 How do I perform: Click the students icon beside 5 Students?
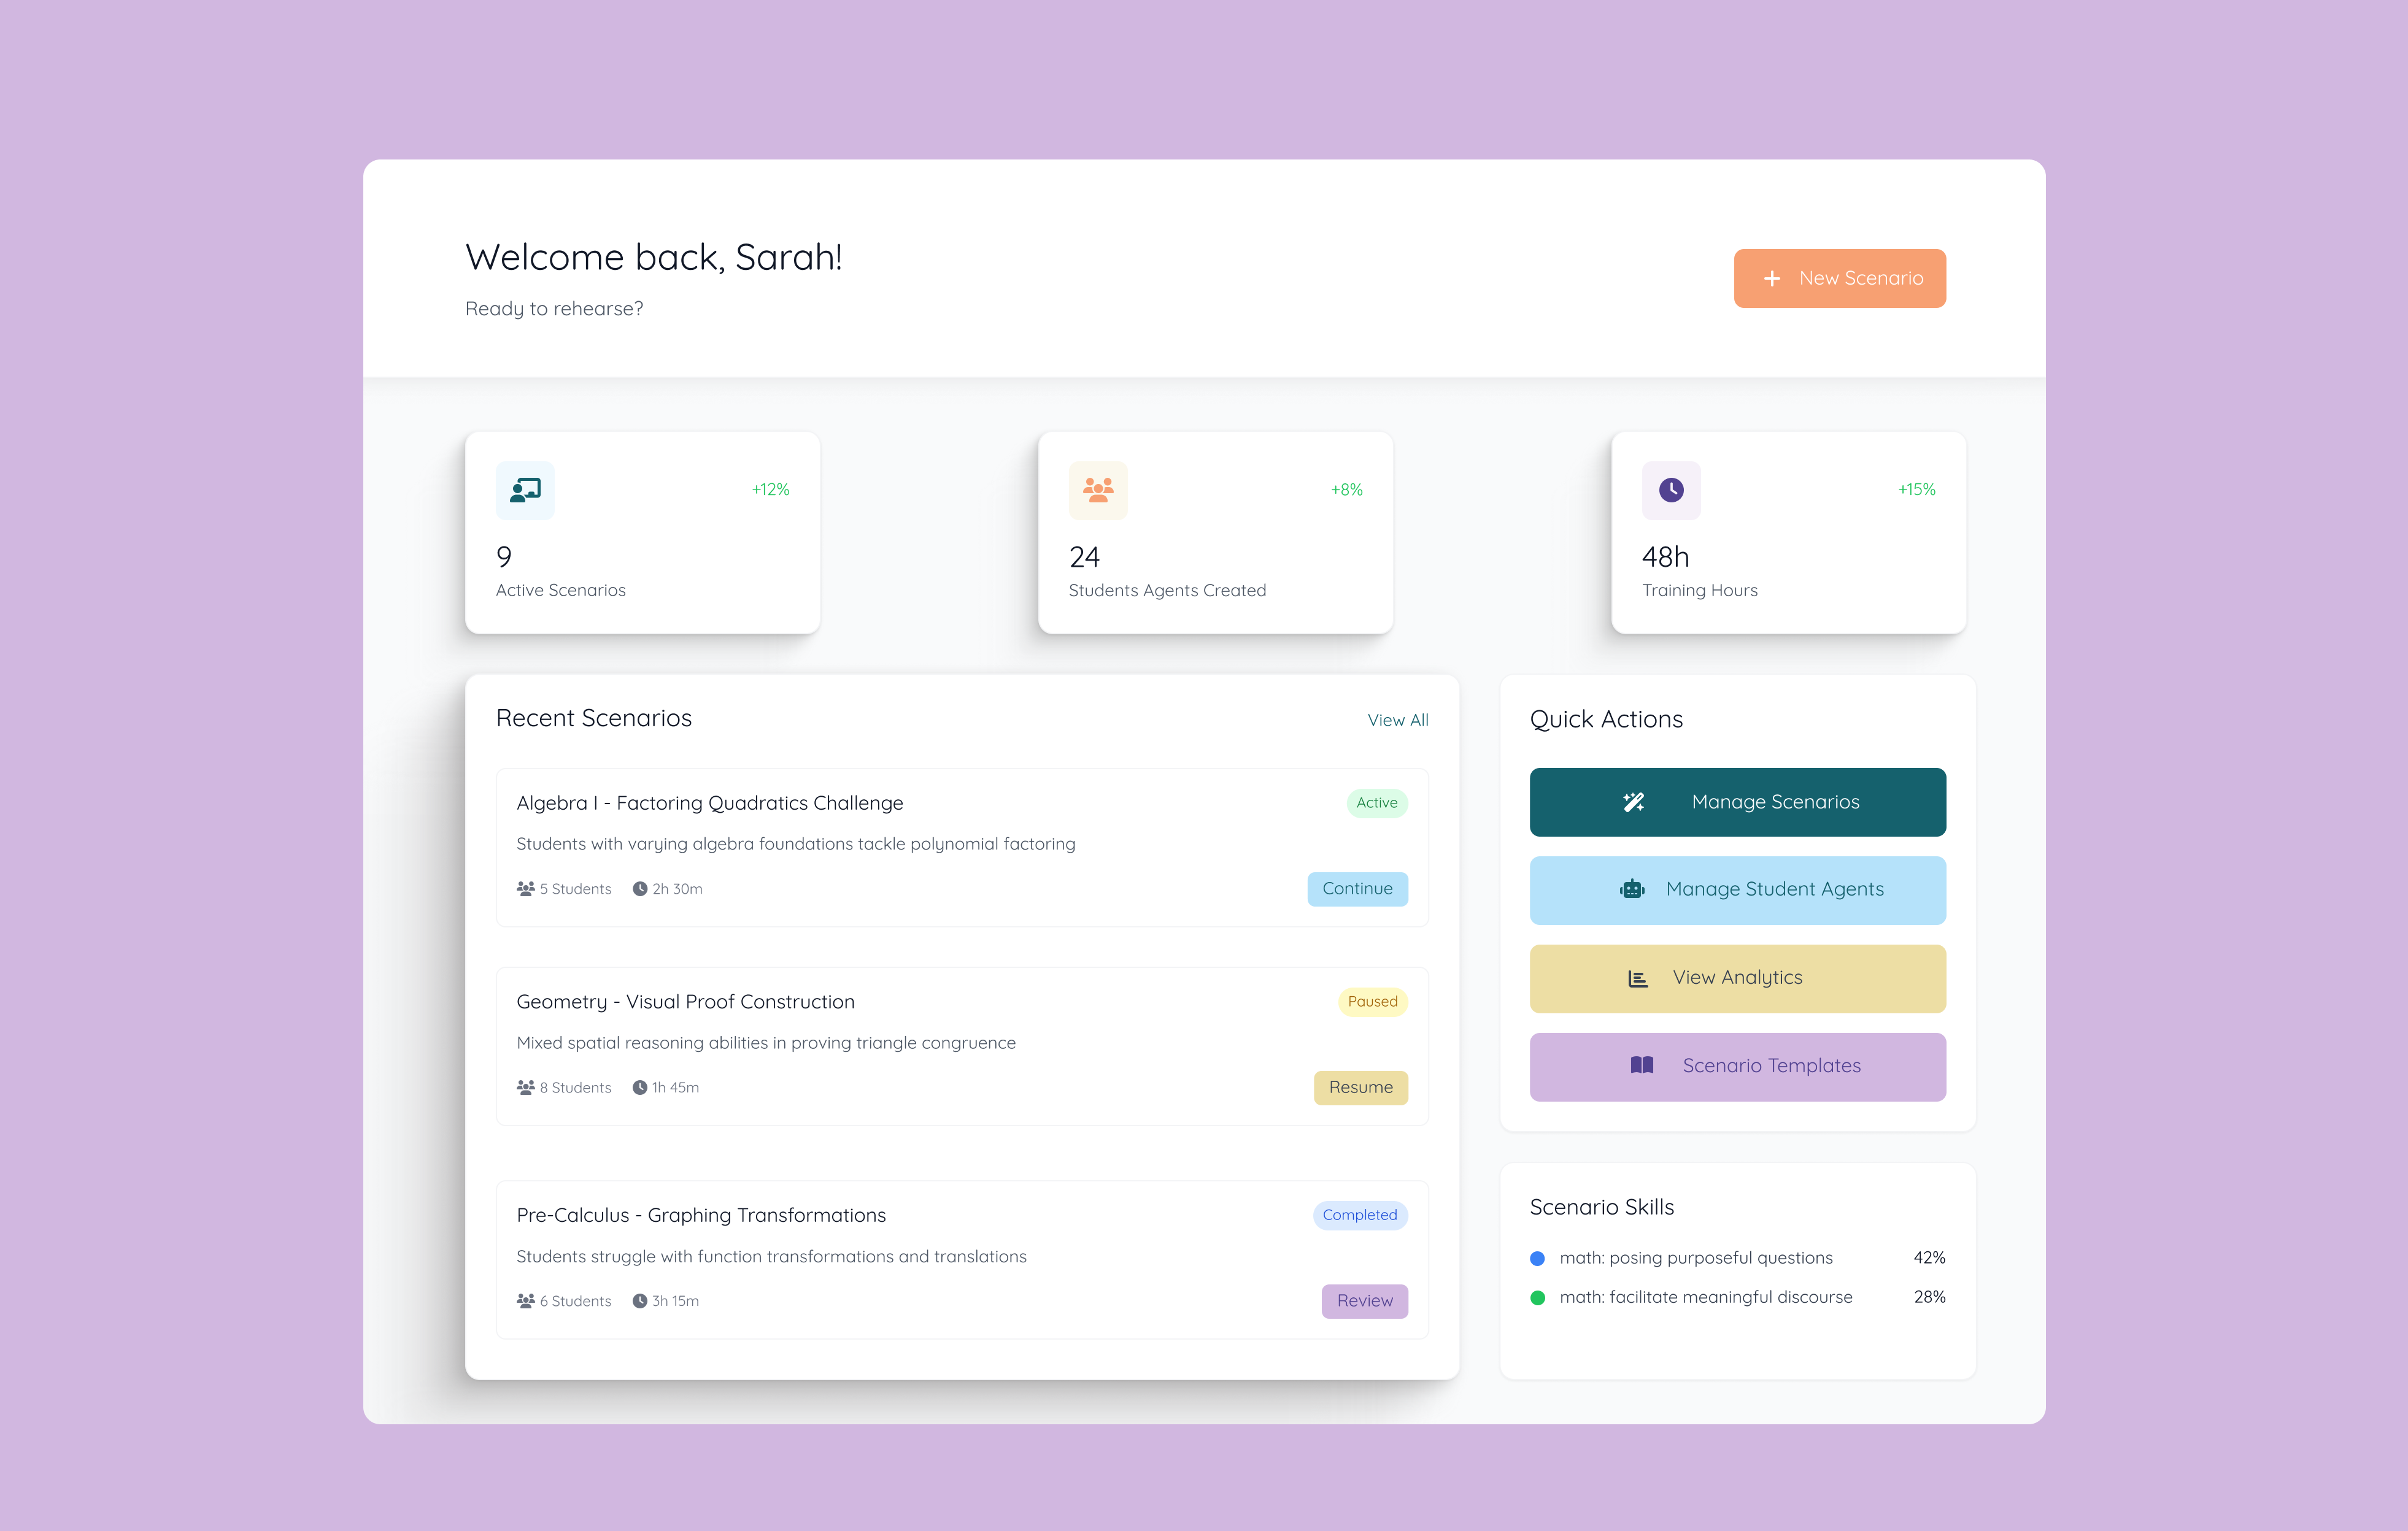click(525, 888)
